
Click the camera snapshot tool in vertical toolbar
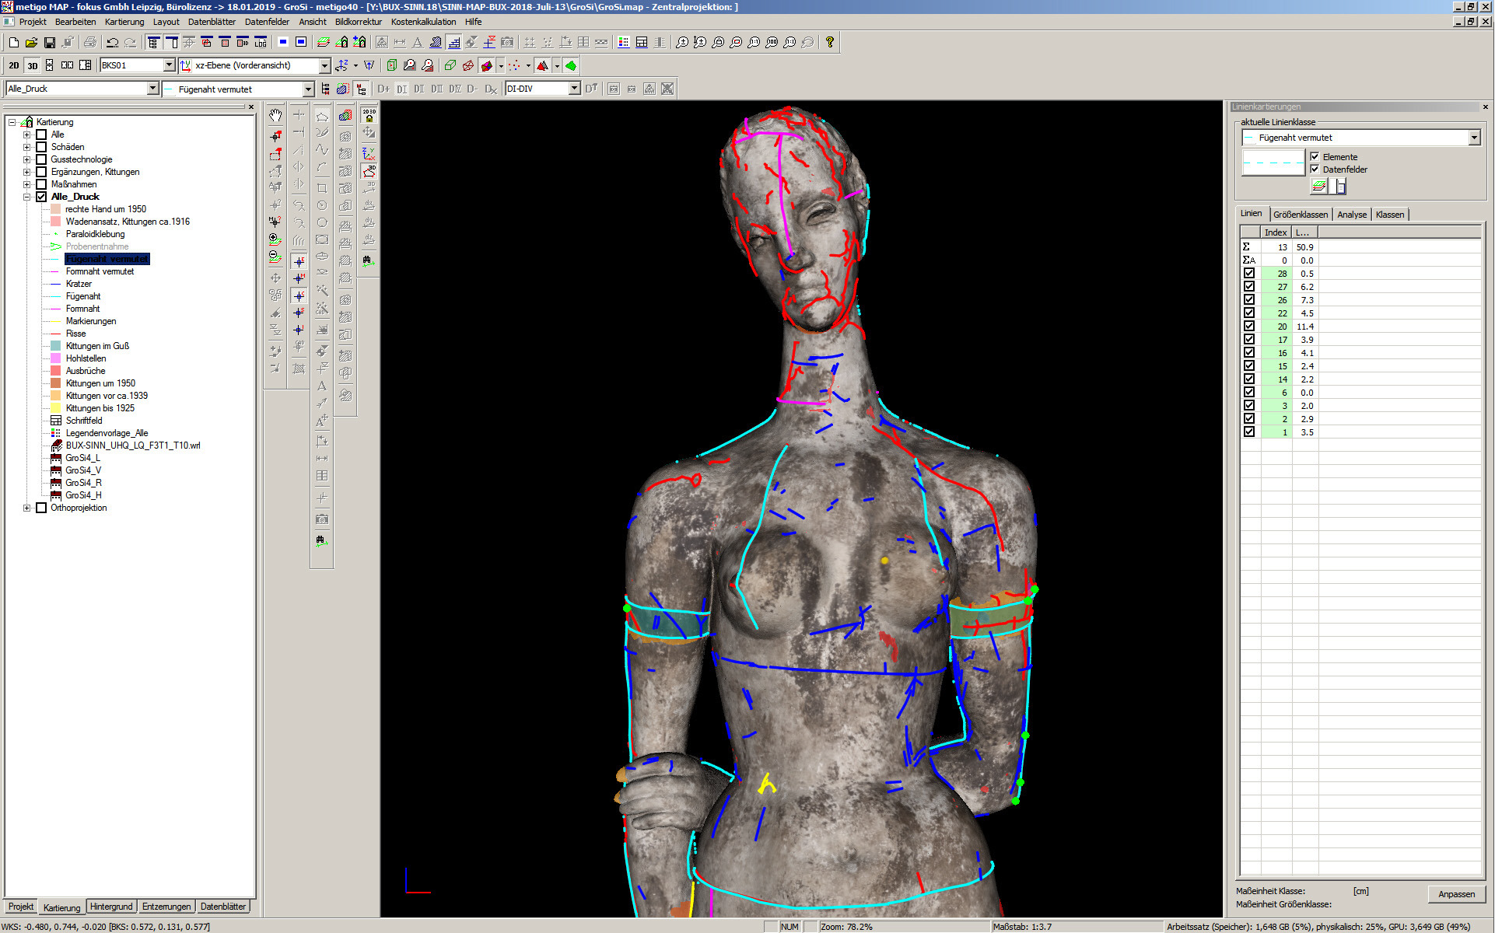point(322,519)
